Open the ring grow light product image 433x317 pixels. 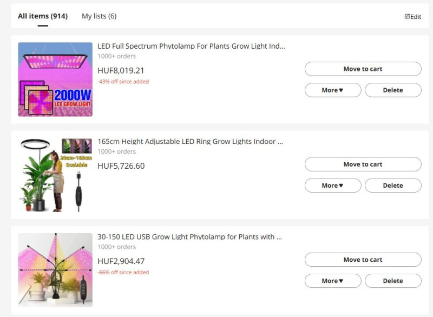tap(55, 175)
